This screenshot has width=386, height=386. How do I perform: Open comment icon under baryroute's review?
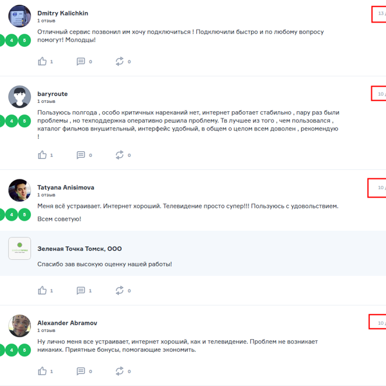81,155
